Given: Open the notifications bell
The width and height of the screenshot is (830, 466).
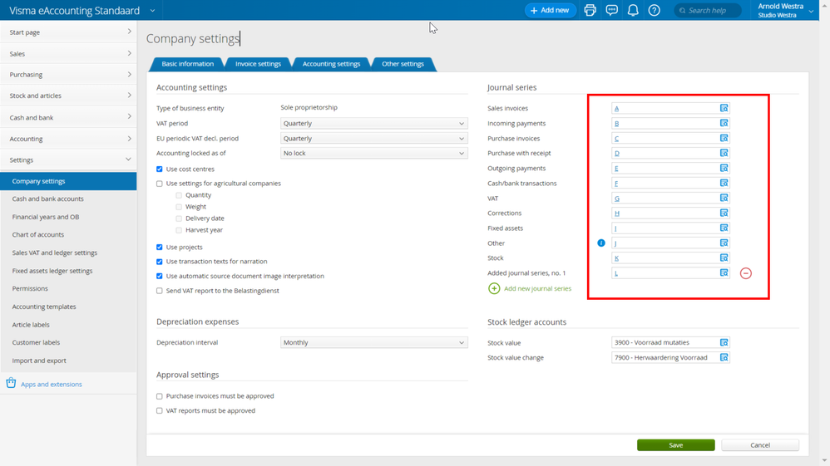Looking at the screenshot, I should click(x=633, y=11).
